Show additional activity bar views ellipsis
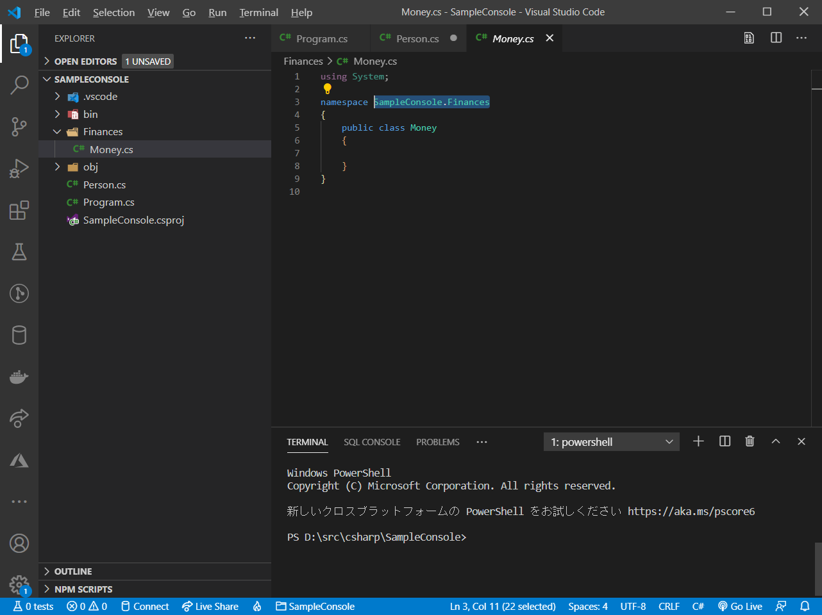Viewport: 822px width, 615px height. click(x=19, y=502)
